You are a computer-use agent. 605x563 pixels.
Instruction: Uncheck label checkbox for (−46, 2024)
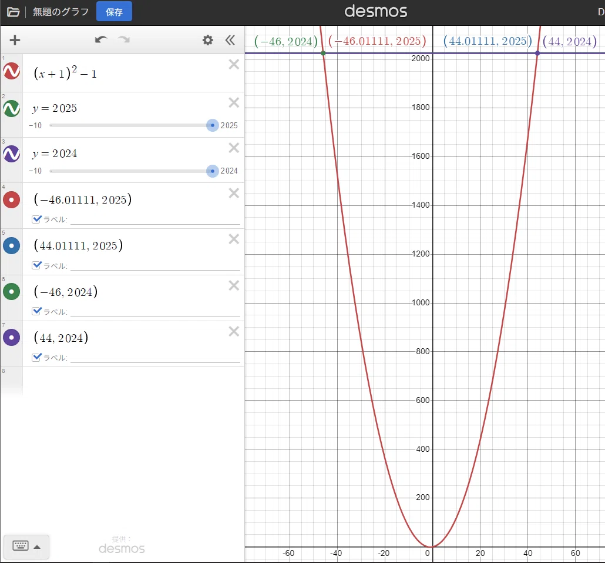(x=36, y=311)
